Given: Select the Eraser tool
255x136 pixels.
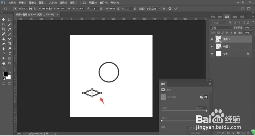Looking at the screenshot, I should coord(3,44).
